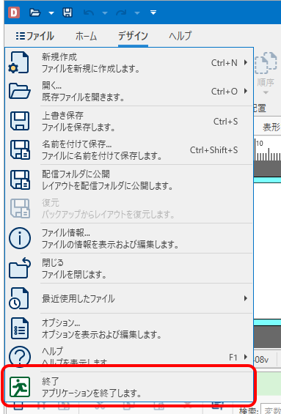Click the green exit running-man icon
This screenshot has height=414, width=281.
point(20,387)
